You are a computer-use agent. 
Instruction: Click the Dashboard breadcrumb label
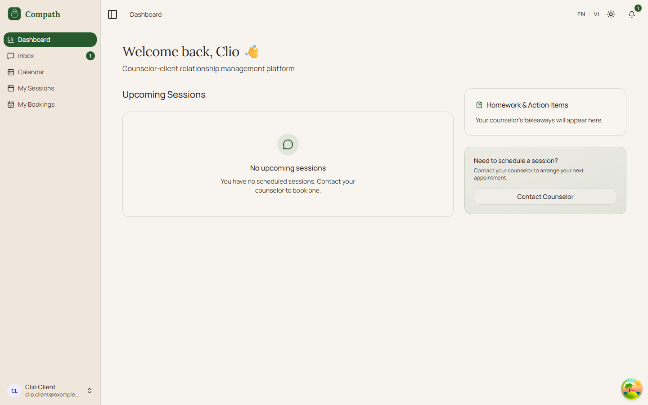(146, 14)
